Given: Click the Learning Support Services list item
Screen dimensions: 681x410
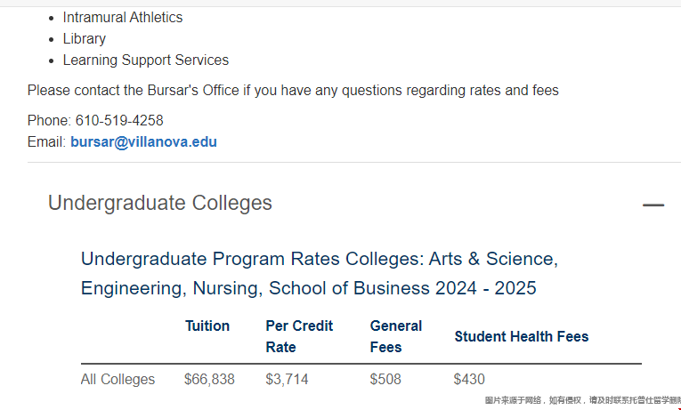Looking at the screenshot, I should [x=145, y=60].
